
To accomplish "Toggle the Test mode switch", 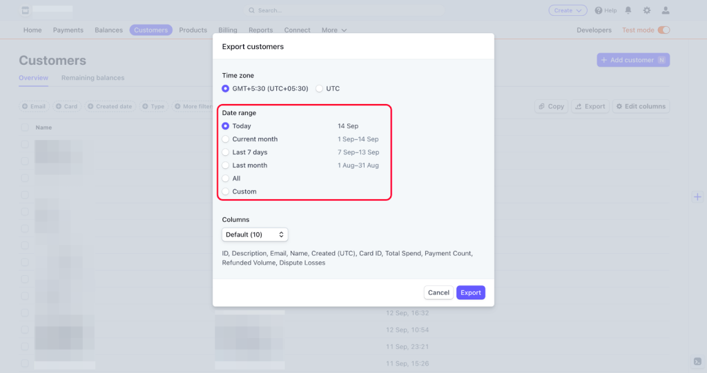I will coord(664,30).
